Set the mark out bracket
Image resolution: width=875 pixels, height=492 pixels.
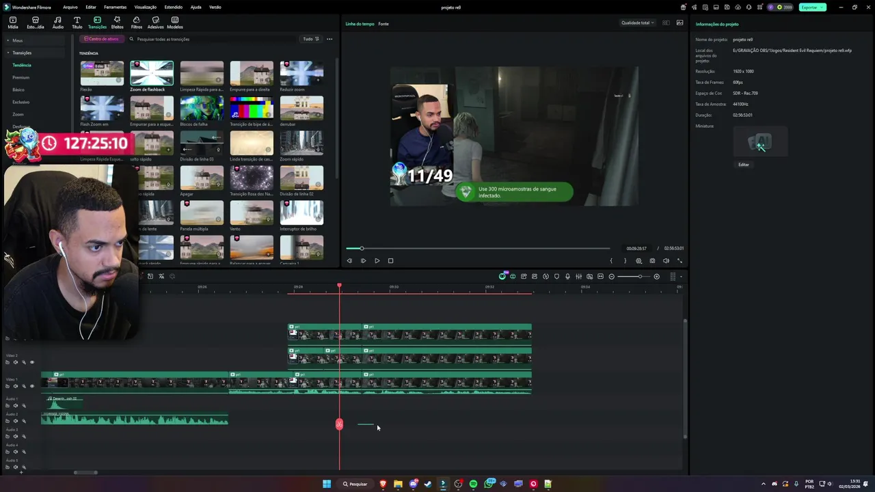point(625,260)
